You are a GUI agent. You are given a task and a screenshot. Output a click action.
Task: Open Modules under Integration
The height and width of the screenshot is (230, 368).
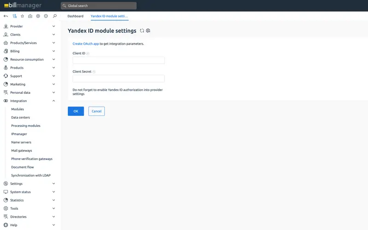tap(17, 109)
